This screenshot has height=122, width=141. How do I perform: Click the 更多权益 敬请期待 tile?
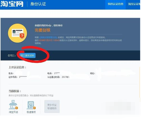52,106
